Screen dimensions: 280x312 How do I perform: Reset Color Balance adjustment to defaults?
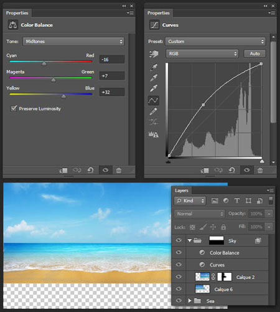(x=90, y=171)
